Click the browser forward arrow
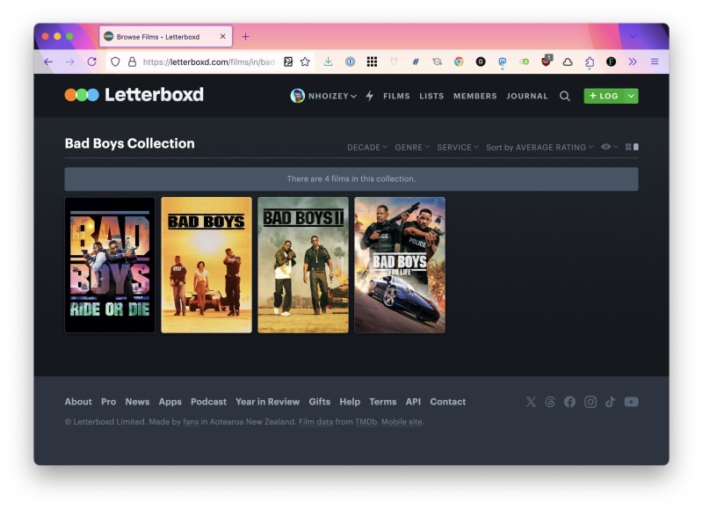Image resolution: width=703 pixels, height=510 pixels. pyautogui.click(x=70, y=62)
